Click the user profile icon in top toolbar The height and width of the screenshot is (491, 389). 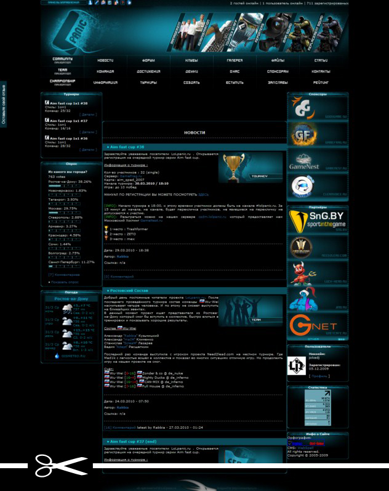click(x=90, y=2)
